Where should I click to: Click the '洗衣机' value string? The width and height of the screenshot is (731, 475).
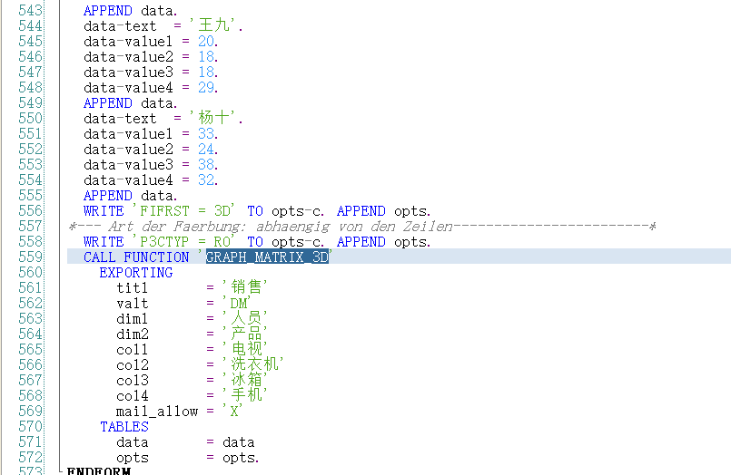(x=253, y=364)
